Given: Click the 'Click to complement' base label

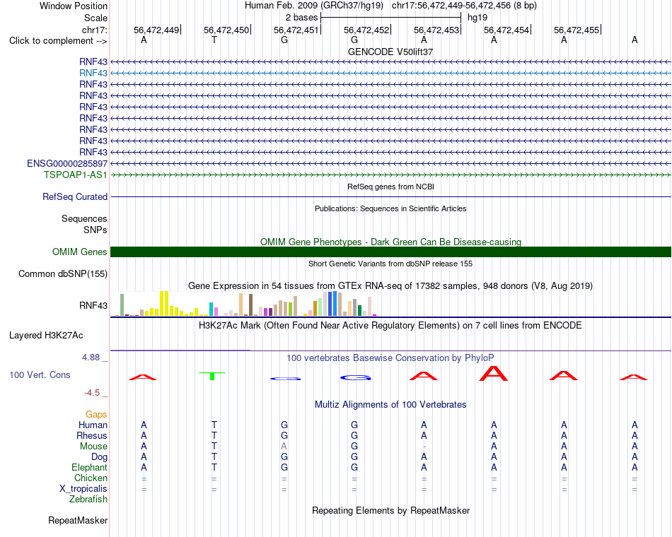Looking at the screenshot, I should (x=58, y=41).
